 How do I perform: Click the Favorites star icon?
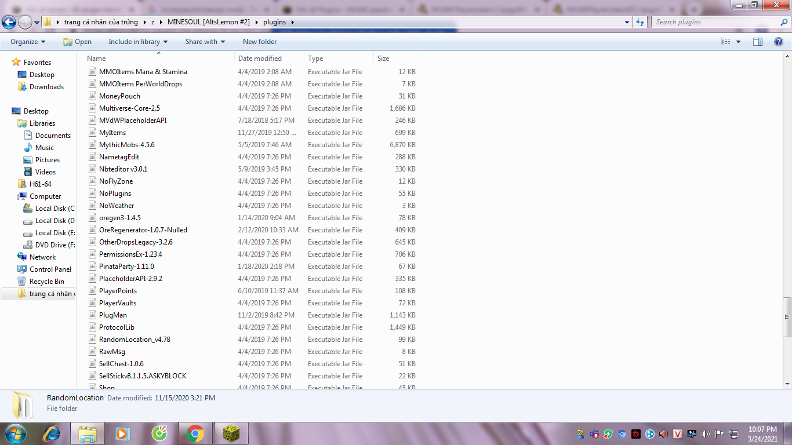tap(16, 63)
